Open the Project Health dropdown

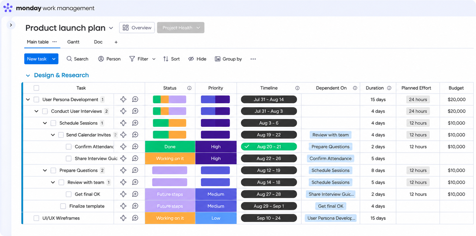[x=181, y=28]
